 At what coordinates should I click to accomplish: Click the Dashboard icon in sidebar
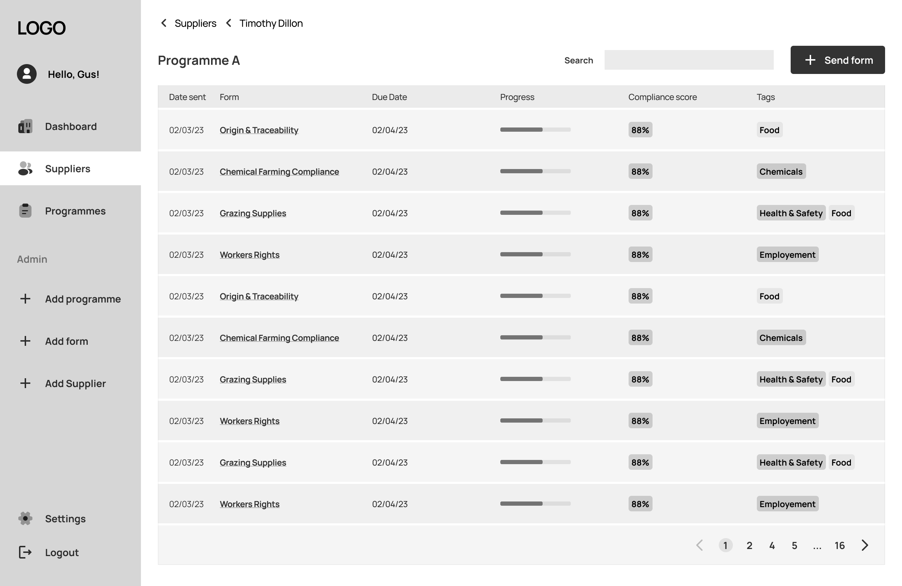(25, 126)
